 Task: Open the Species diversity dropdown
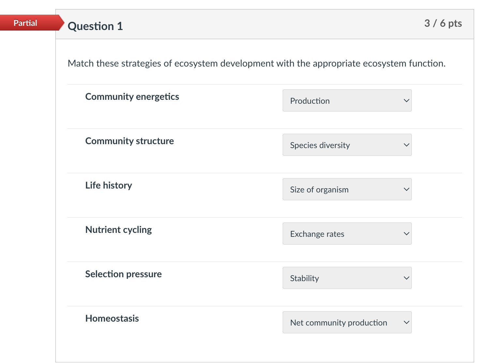[x=347, y=145]
